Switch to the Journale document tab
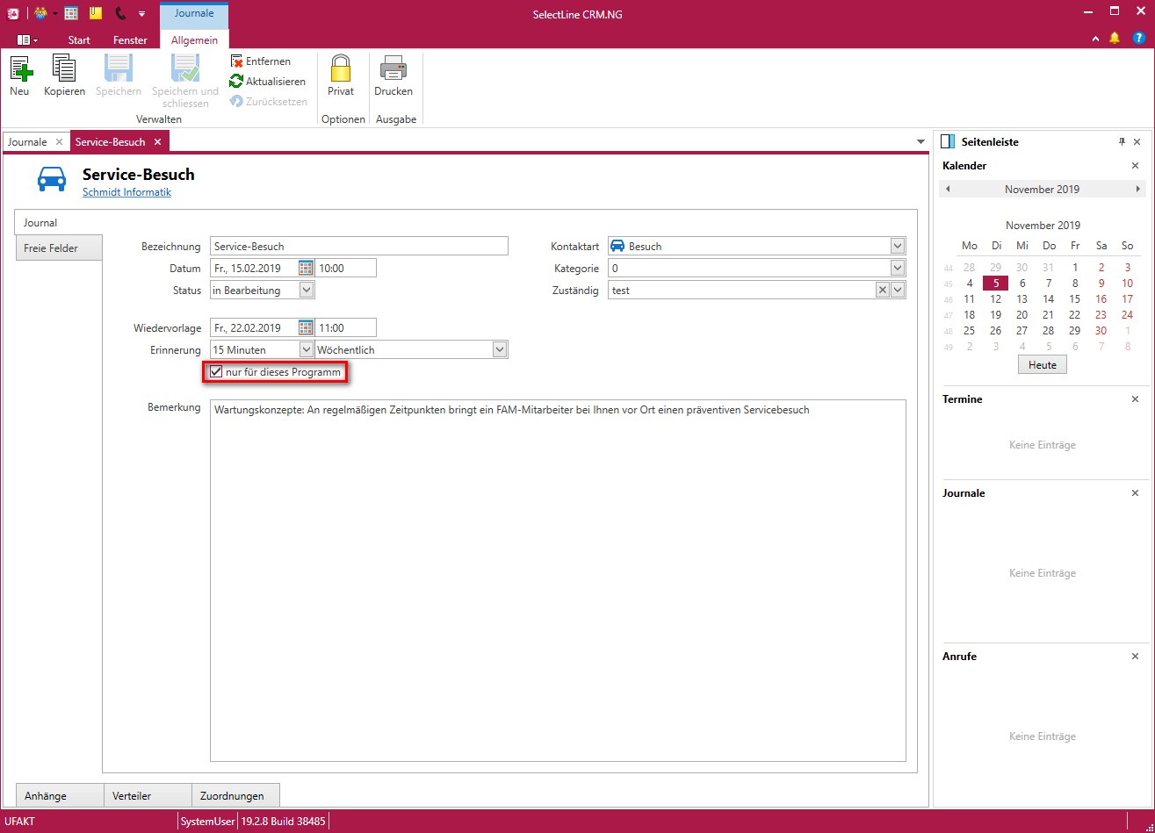The width and height of the screenshot is (1155, 833). (x=27, y=141)
